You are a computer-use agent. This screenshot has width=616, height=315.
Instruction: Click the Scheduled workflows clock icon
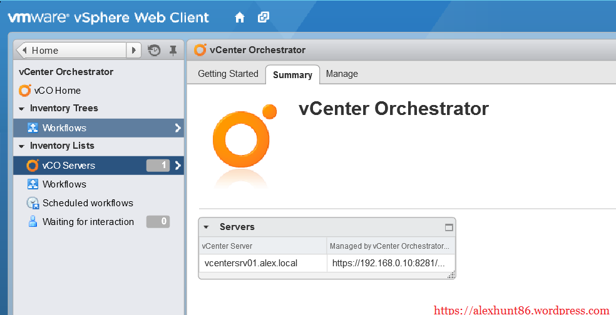coord(33,203)
